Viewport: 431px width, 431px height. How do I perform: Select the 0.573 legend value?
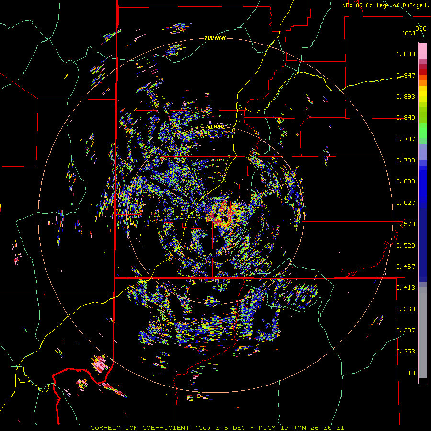click(x=406, y=224)
